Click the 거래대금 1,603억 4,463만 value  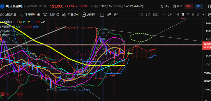coord(134,6)
